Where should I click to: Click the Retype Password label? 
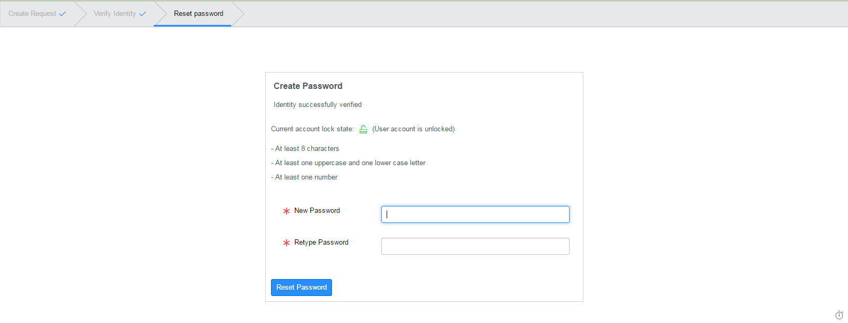click(321, 242)
